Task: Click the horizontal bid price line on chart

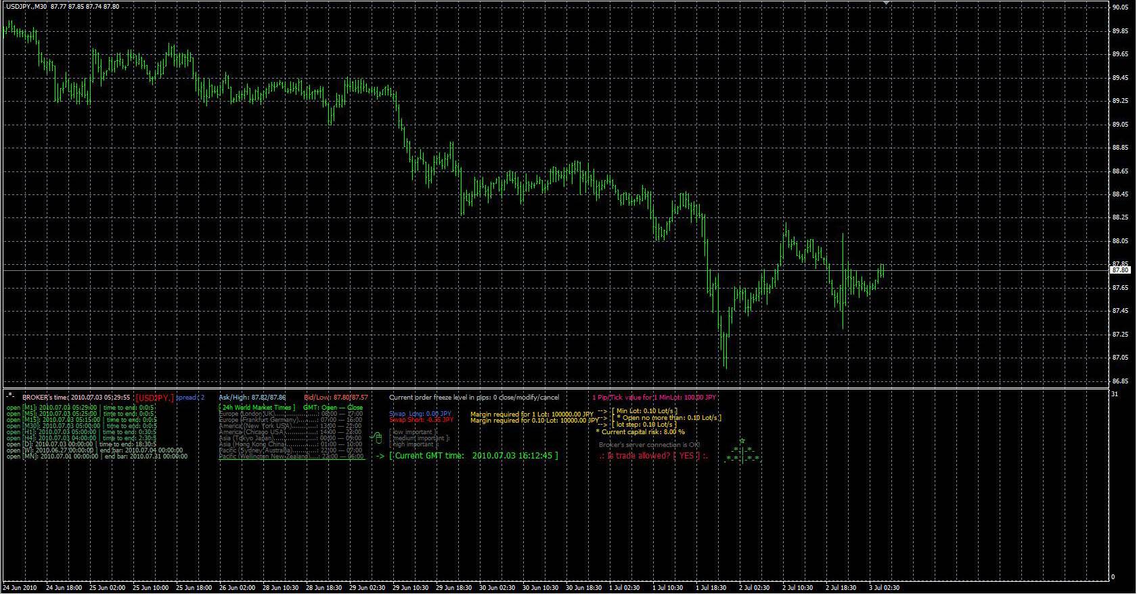Action: click(x=555, y=270)
